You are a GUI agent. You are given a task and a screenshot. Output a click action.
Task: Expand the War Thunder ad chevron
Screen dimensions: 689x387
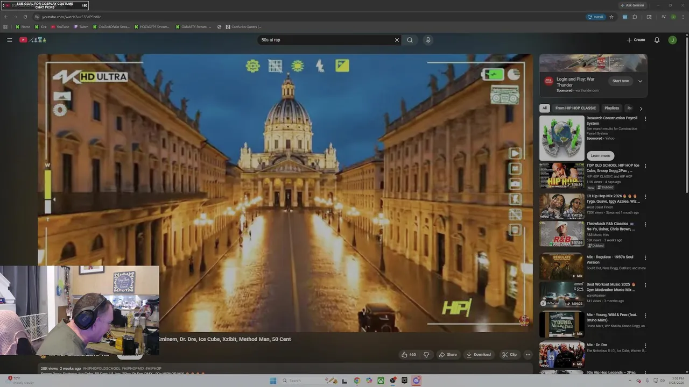[640, 81]
